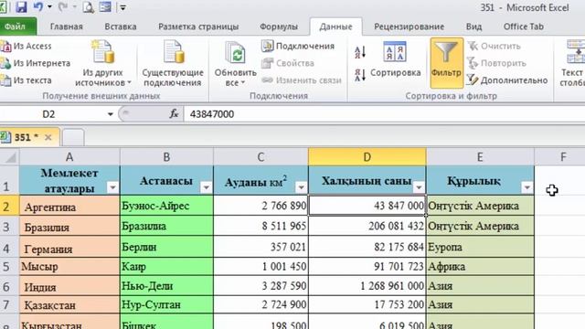585x329 pixels.
Task: Select cell with 2 724 900
Action: click(x=261, y=305)
